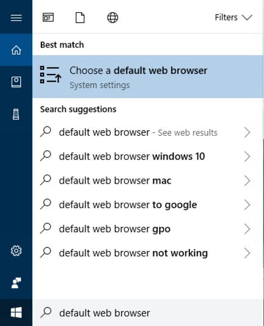This screenshot has width=264, height=326.
Task: Expand arrow beside 'default web browser not working'
Action: point(247,253)
